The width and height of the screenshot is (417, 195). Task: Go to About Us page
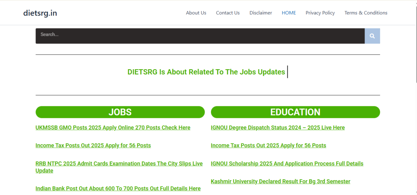click(x=196, y=13)
